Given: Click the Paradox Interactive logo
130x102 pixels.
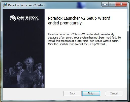Looking at the screenshot, I should coord(24,18).
